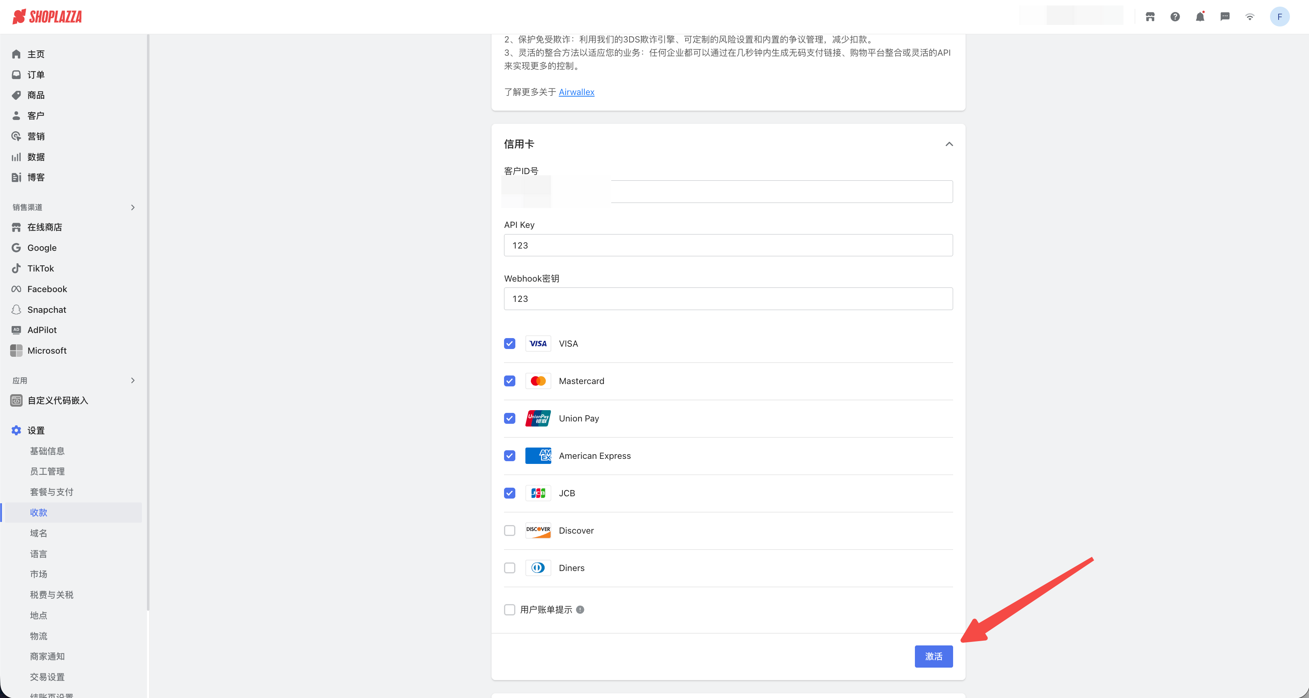Open the Airwallex link
Viewport: 1309px width, 698px height.
576,92
